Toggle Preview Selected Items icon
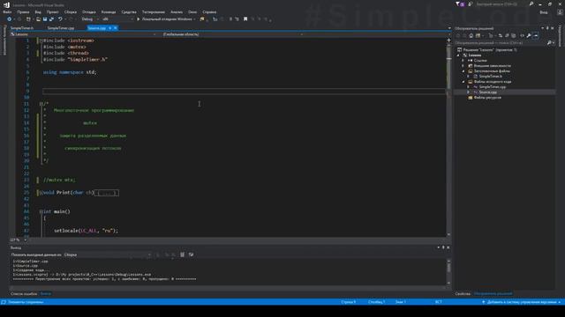The height and width of the screenshot is (317, 565). coord(536,35)
